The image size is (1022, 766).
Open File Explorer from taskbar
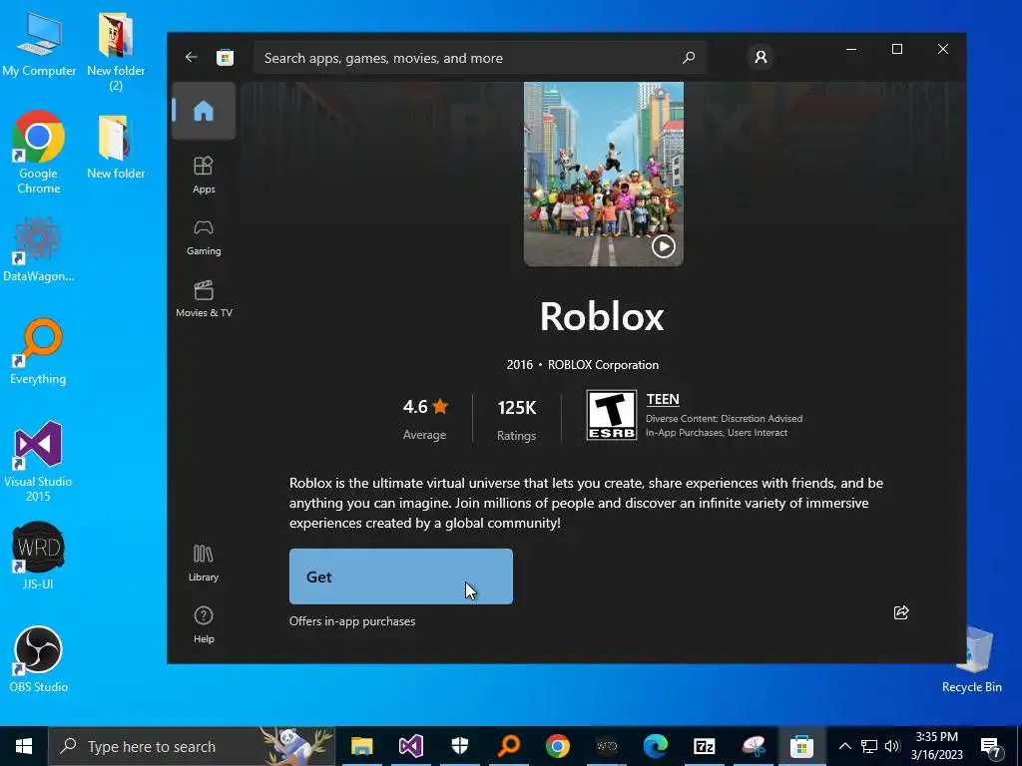[361, 746]
